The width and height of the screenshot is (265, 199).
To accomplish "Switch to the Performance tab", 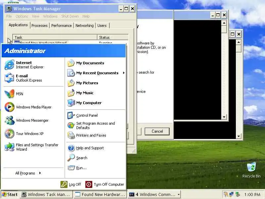I will click(61, 26).
